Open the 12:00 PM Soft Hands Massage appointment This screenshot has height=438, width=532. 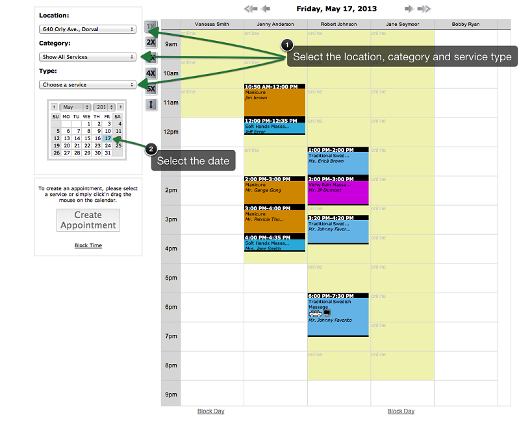[x=275, y=126]
